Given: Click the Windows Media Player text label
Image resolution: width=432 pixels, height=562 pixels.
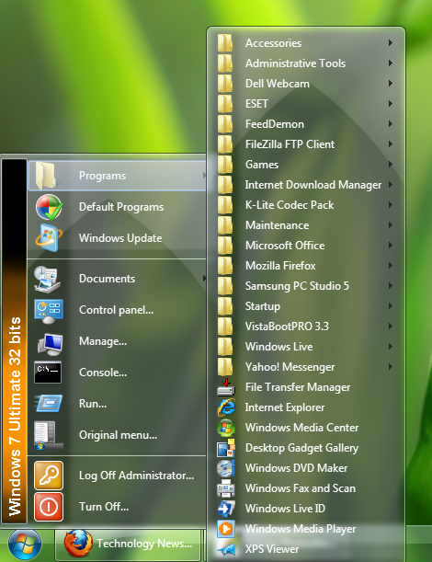Looking at the screenshot, I should [x=301, y=529].
